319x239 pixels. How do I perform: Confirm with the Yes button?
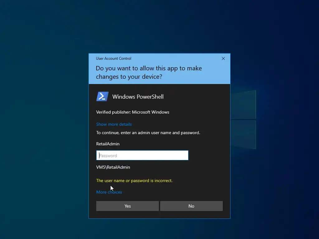pyautogui.click(x=127, y=206)
